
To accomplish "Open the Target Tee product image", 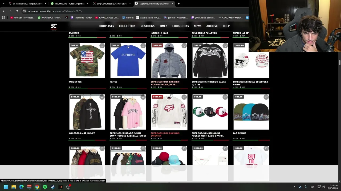I will [87, 60].
